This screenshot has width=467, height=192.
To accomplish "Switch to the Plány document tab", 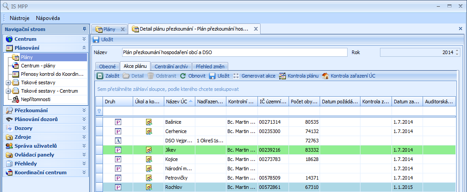I will (109, 29).
